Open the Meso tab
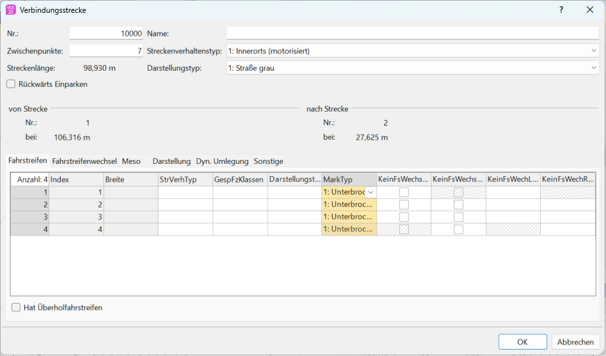Screen dimensions: 606x356 coord(131,161)
